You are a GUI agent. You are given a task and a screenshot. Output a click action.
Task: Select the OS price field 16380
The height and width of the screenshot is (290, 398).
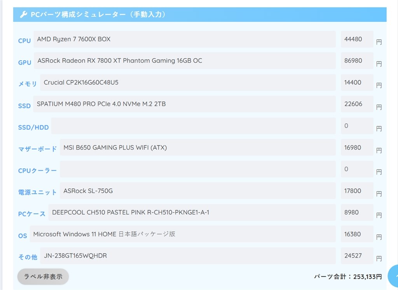357,234
